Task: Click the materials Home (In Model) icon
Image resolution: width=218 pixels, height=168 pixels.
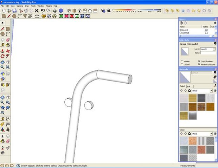Action: (190, 91)
